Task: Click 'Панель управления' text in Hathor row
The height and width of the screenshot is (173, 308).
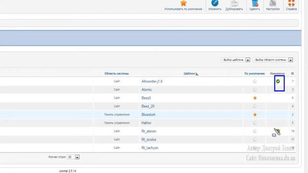Action: (117, 123)
